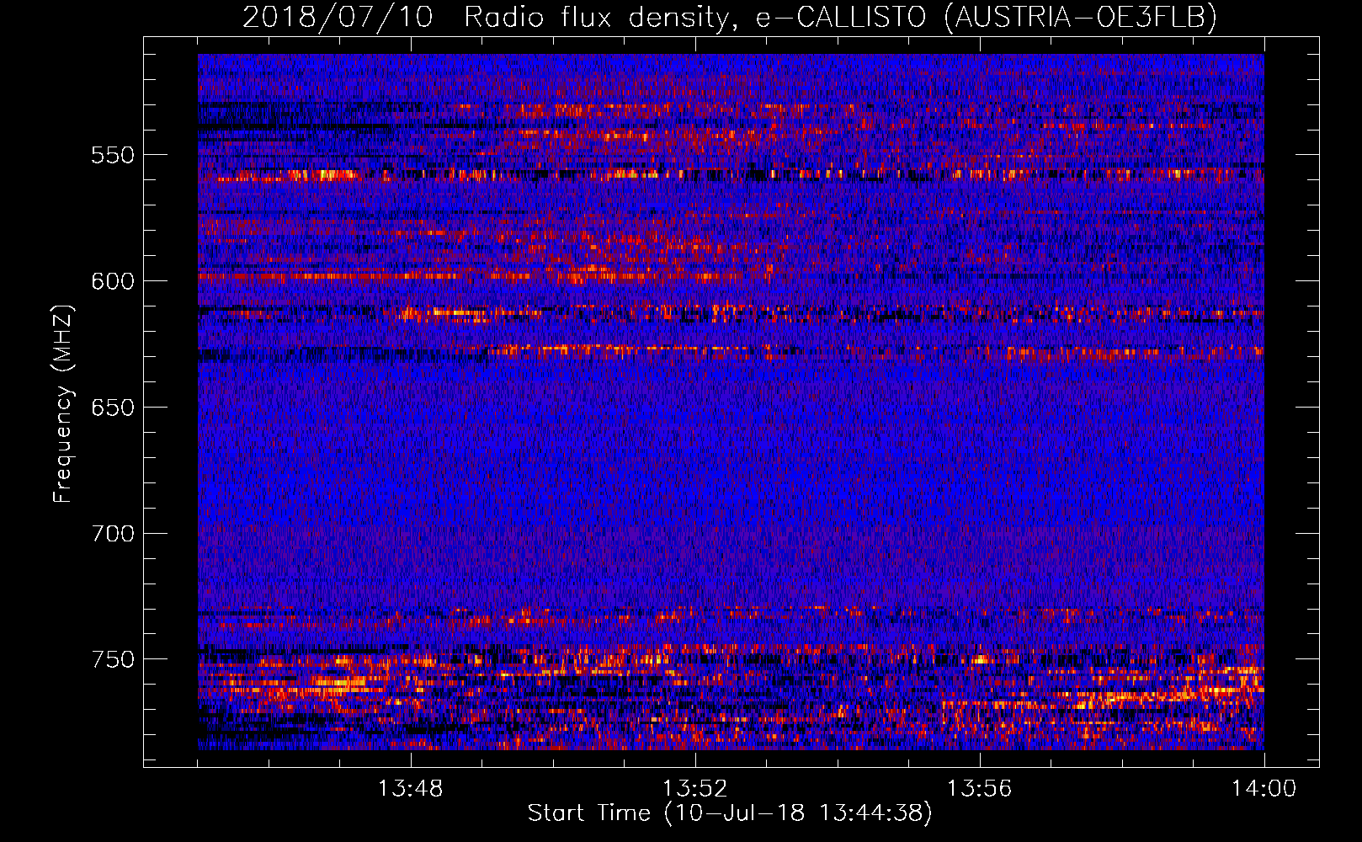This screenshot has height=842, width=1362.
Task: Click the 14:00 time tick label
Action: tap(1264, 789)
